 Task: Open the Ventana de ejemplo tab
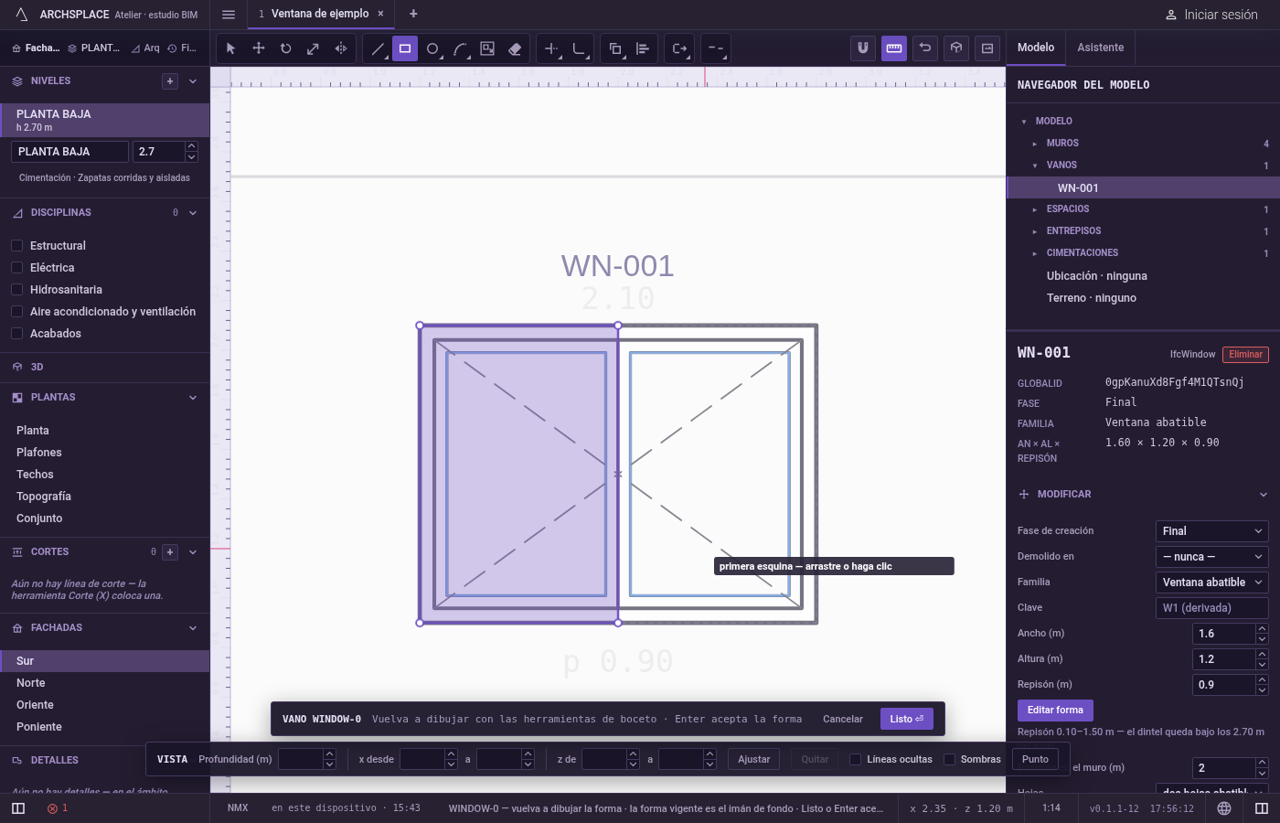[320, 14]
